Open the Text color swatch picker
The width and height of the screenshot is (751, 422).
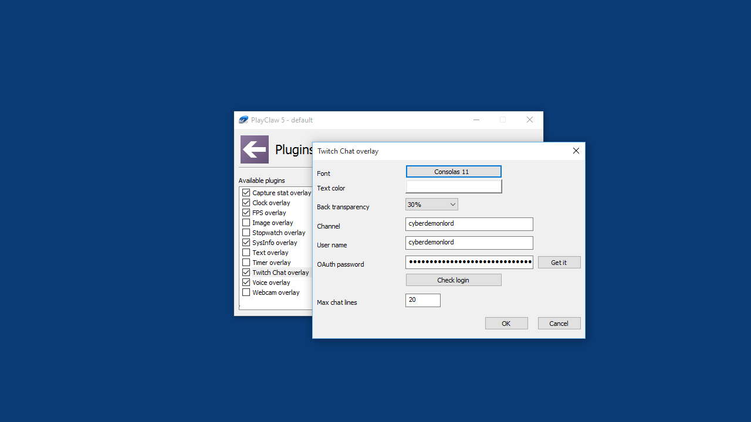click(454, 186)
